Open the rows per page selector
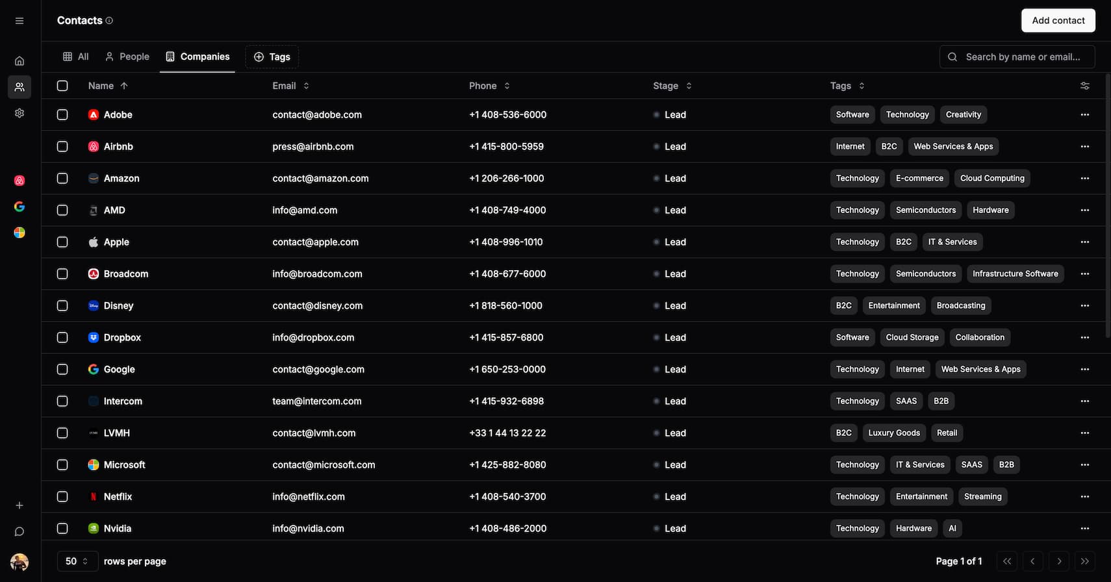The height and width of the screenshot is (582, 1111). pyautogui.click(x=77, y=561)
